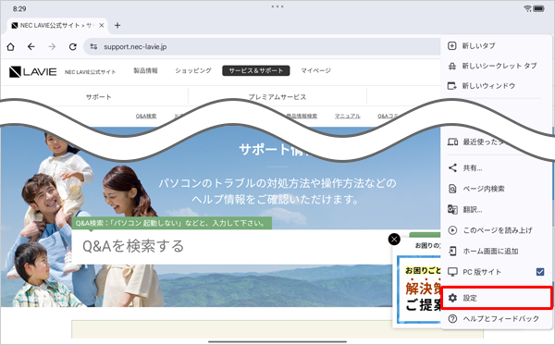The image size is (555, 345).
Task: Select ページ内検索 in the menu
Action: [x=496, y=189]
